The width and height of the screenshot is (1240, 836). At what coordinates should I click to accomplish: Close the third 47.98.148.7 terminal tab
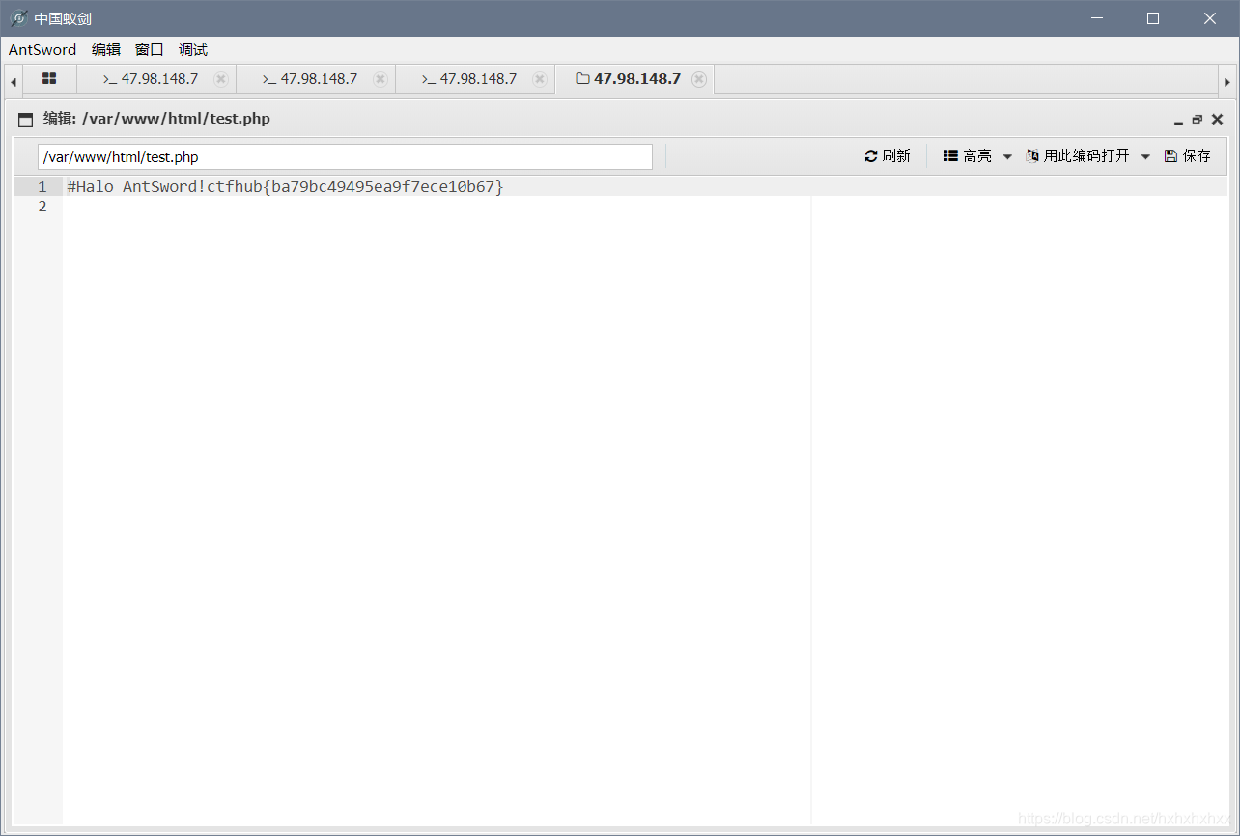click(x=540, y=79)
